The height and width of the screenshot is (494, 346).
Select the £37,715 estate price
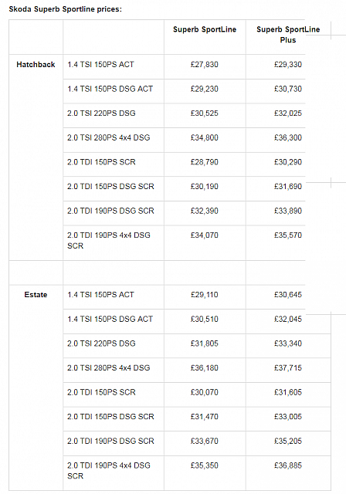click(x=288, y=367)
